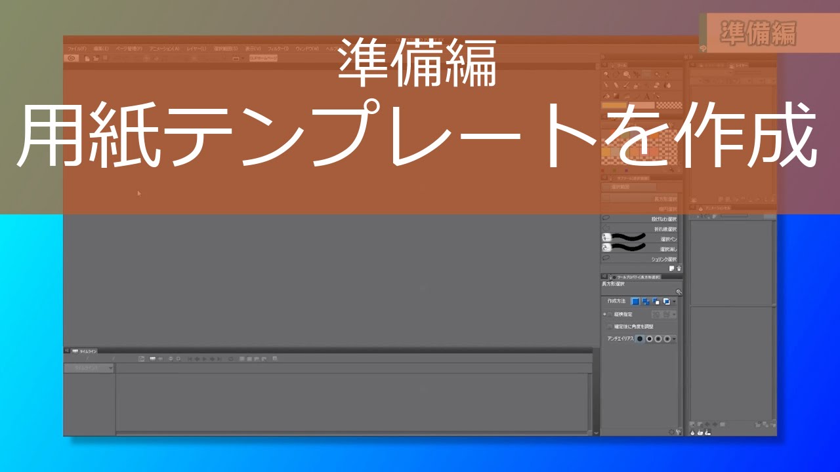
Task: Enable 確定後に角度を調整 checkbox
Action: 610,326
